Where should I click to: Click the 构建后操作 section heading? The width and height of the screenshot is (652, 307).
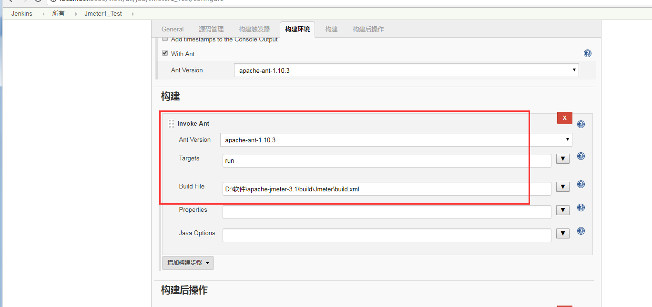click(184, 290)
